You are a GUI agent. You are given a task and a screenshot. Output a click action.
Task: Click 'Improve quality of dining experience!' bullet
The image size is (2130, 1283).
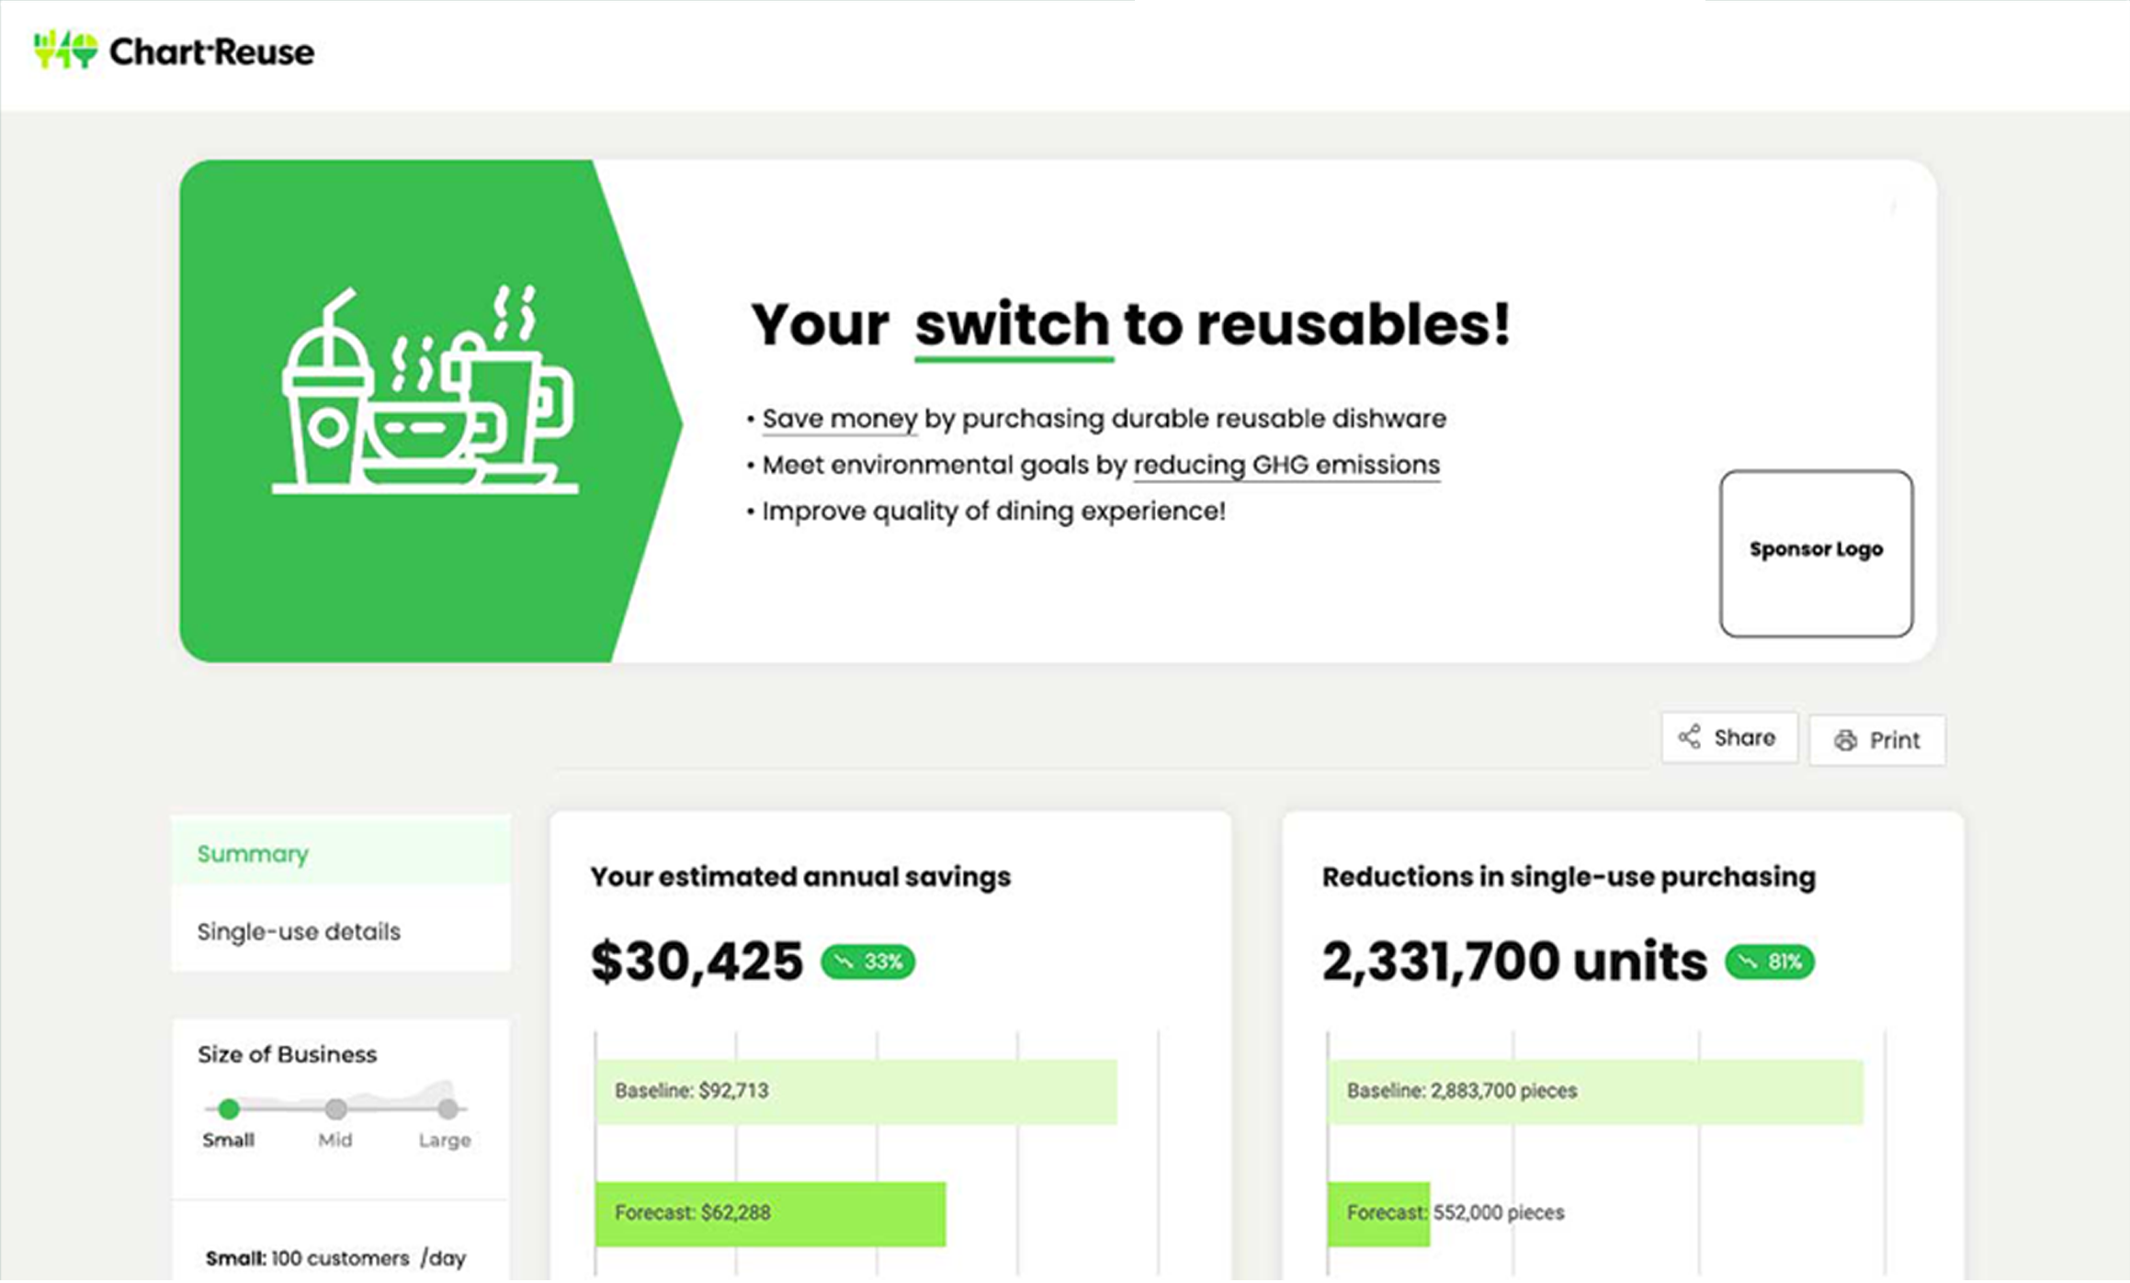pyautogui.click(x=993, y=512)
